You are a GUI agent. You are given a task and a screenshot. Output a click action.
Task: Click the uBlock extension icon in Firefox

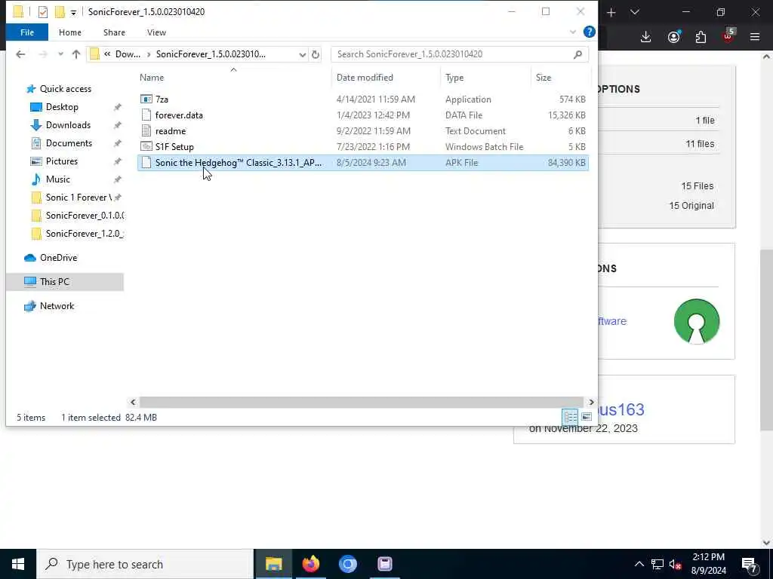pos(728,36)
